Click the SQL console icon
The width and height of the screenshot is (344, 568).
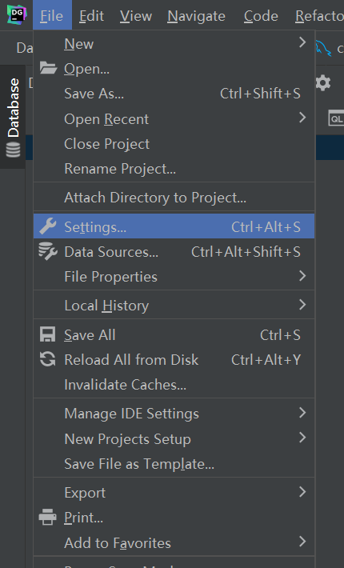coord(336,118)
